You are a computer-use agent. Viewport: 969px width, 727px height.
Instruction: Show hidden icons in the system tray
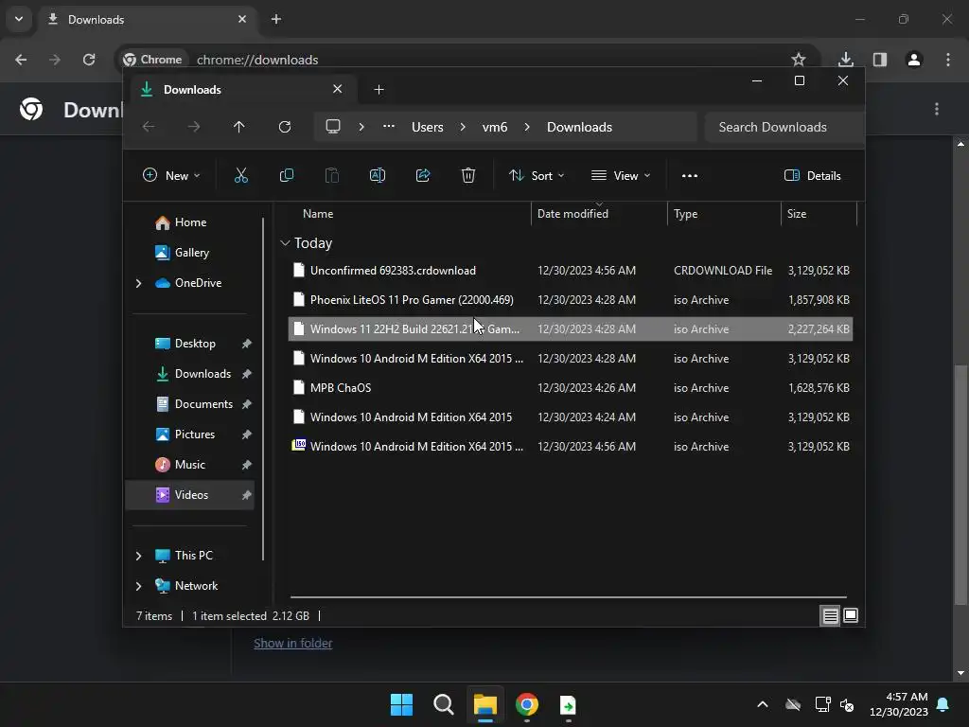[x=763, y=704]
